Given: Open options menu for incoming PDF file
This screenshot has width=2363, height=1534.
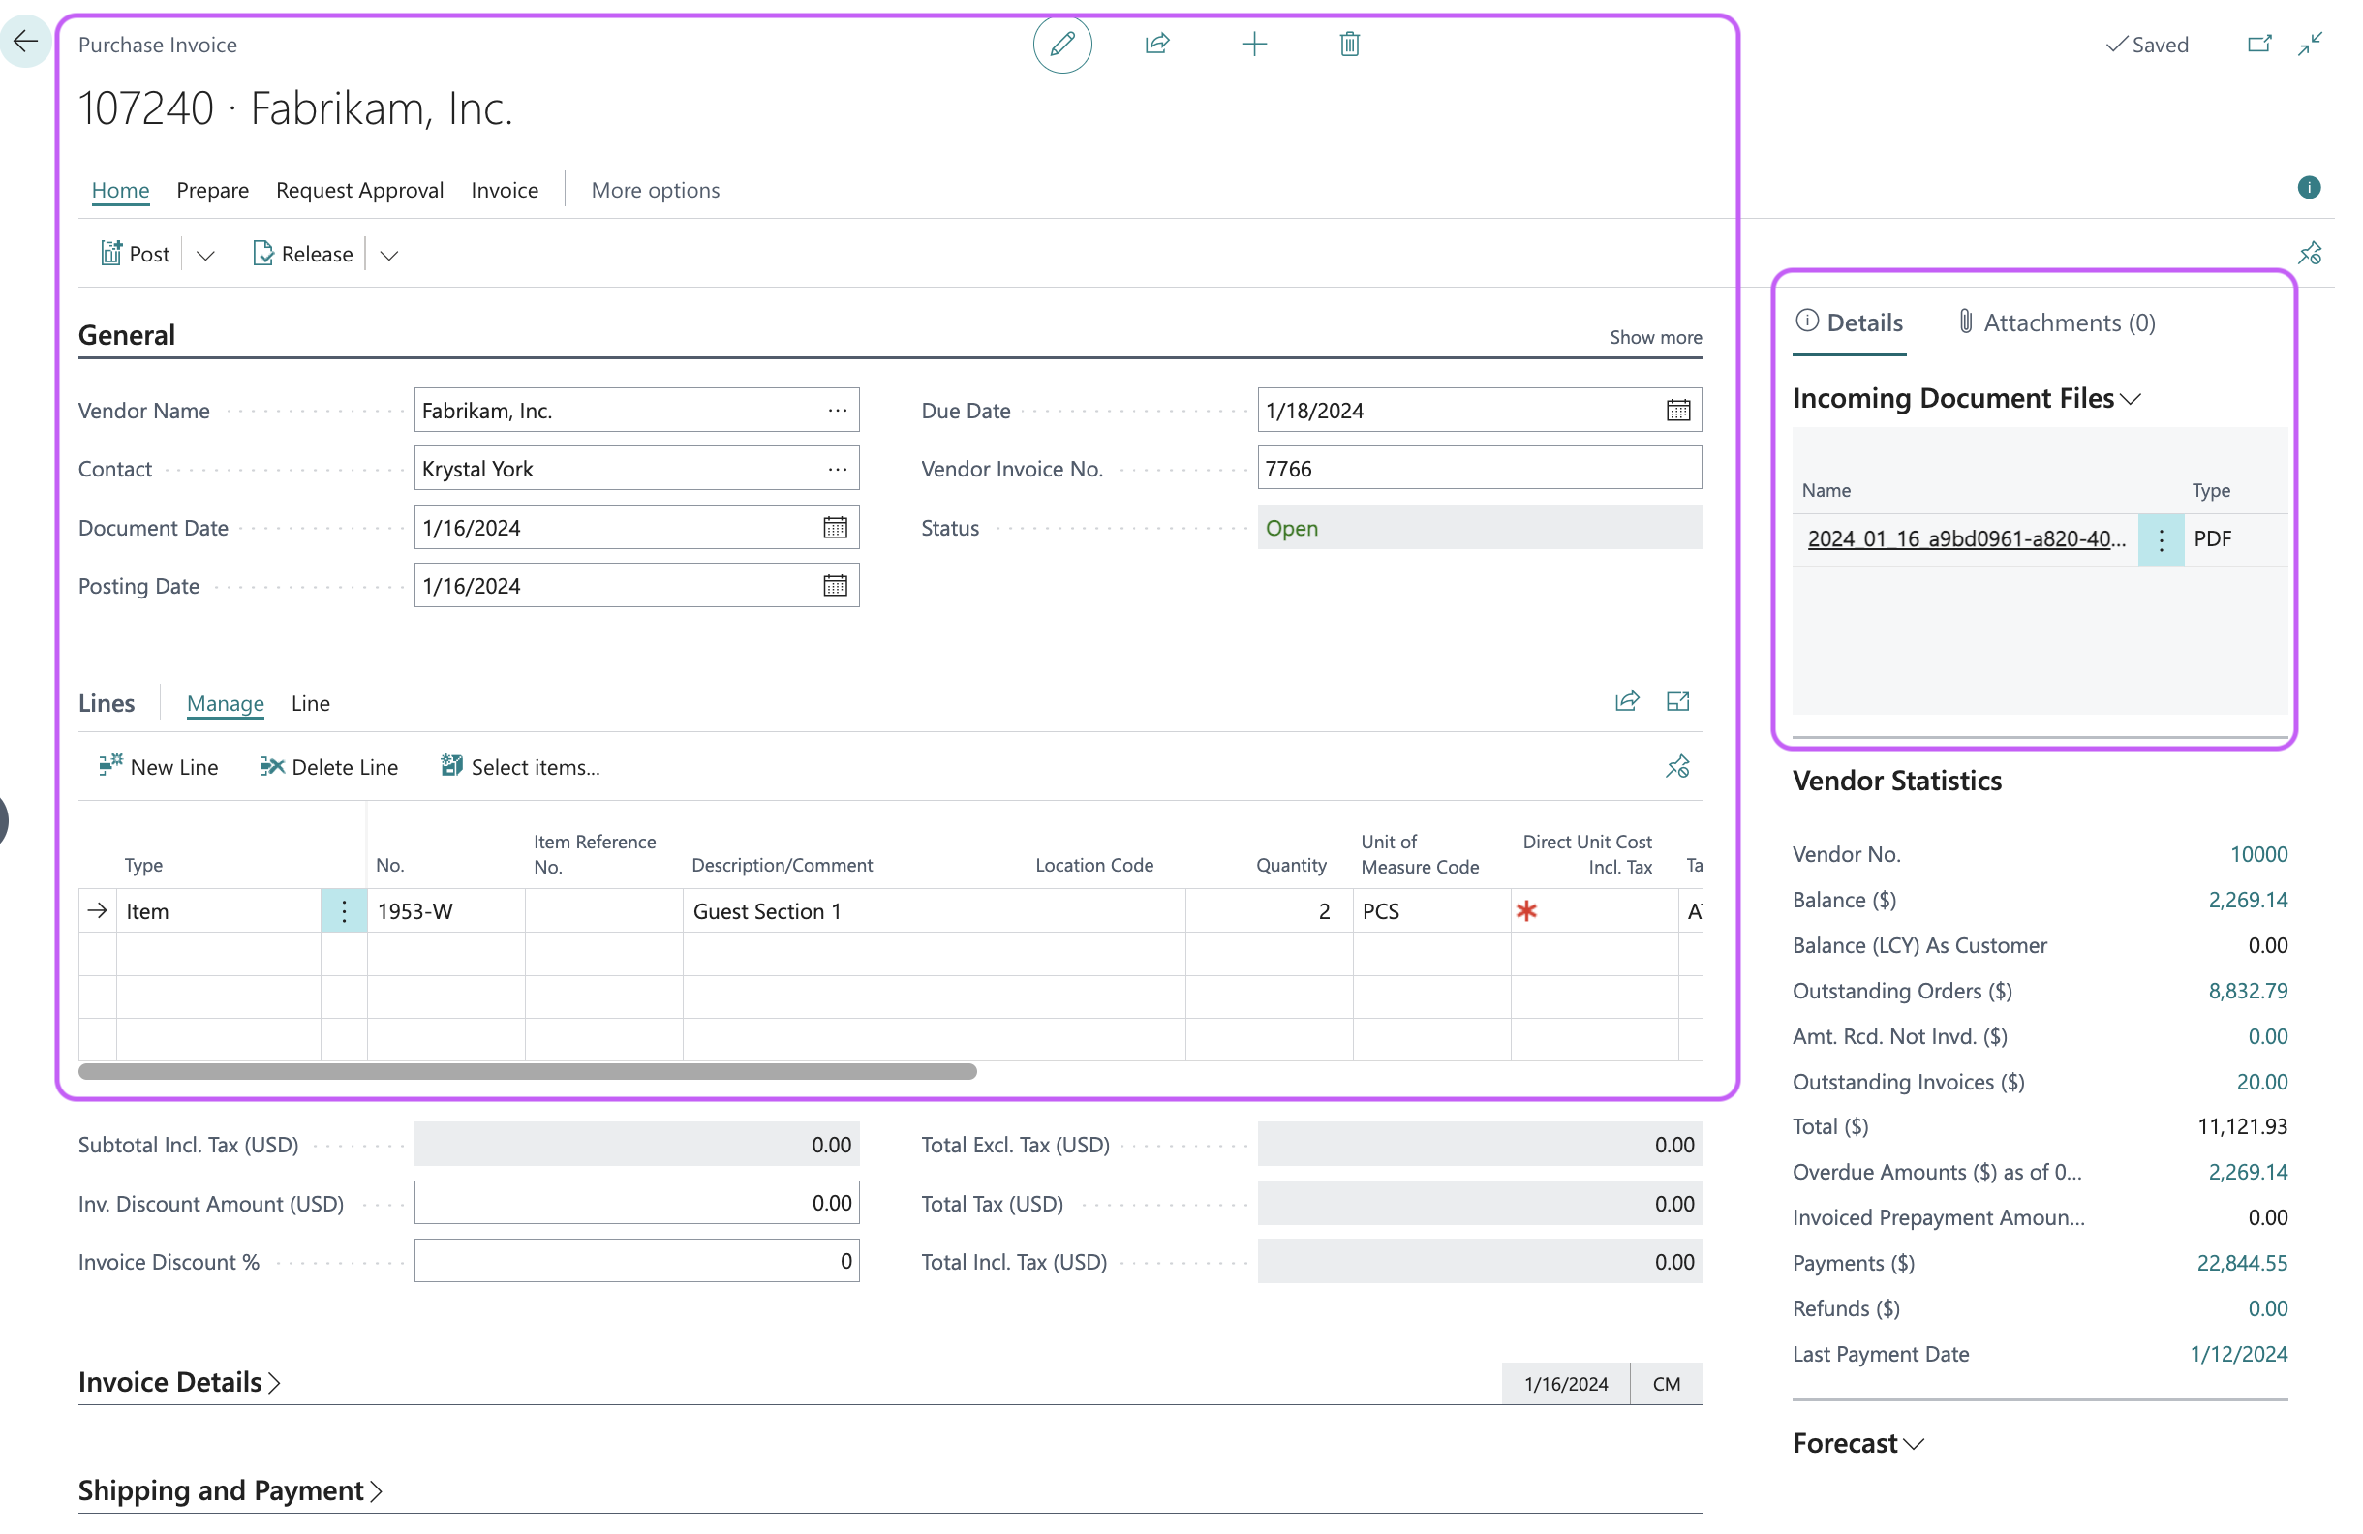Looking at the screenshot, I should point(2162,539).
